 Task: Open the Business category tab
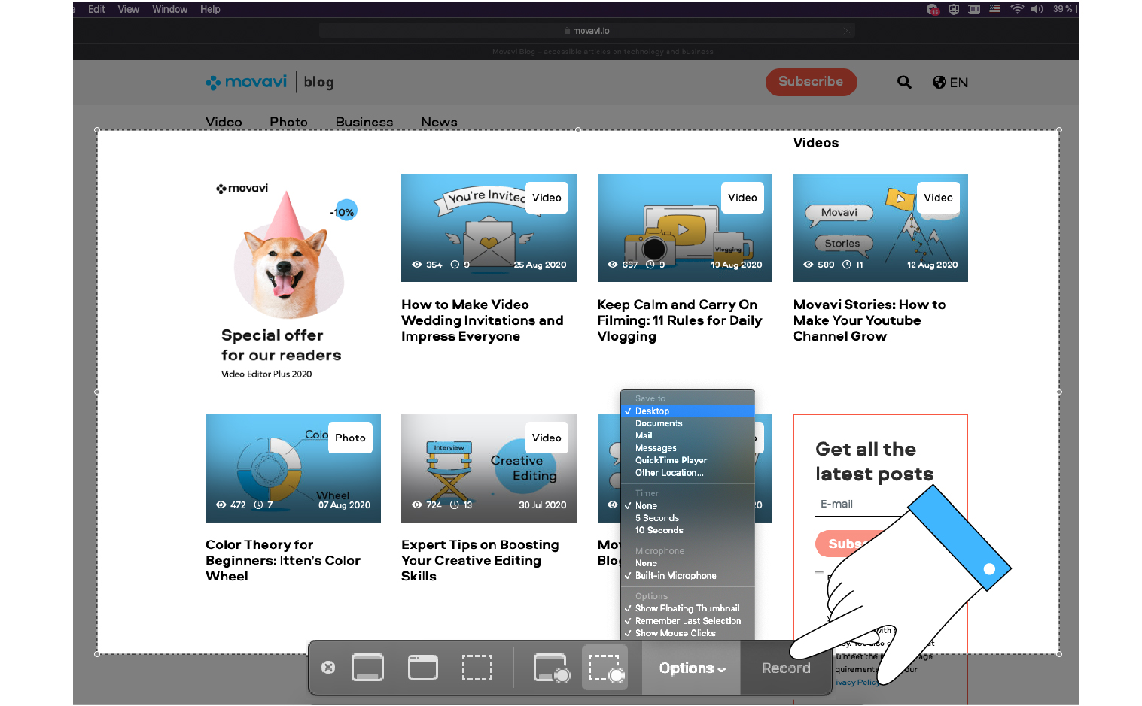(364, 122)
